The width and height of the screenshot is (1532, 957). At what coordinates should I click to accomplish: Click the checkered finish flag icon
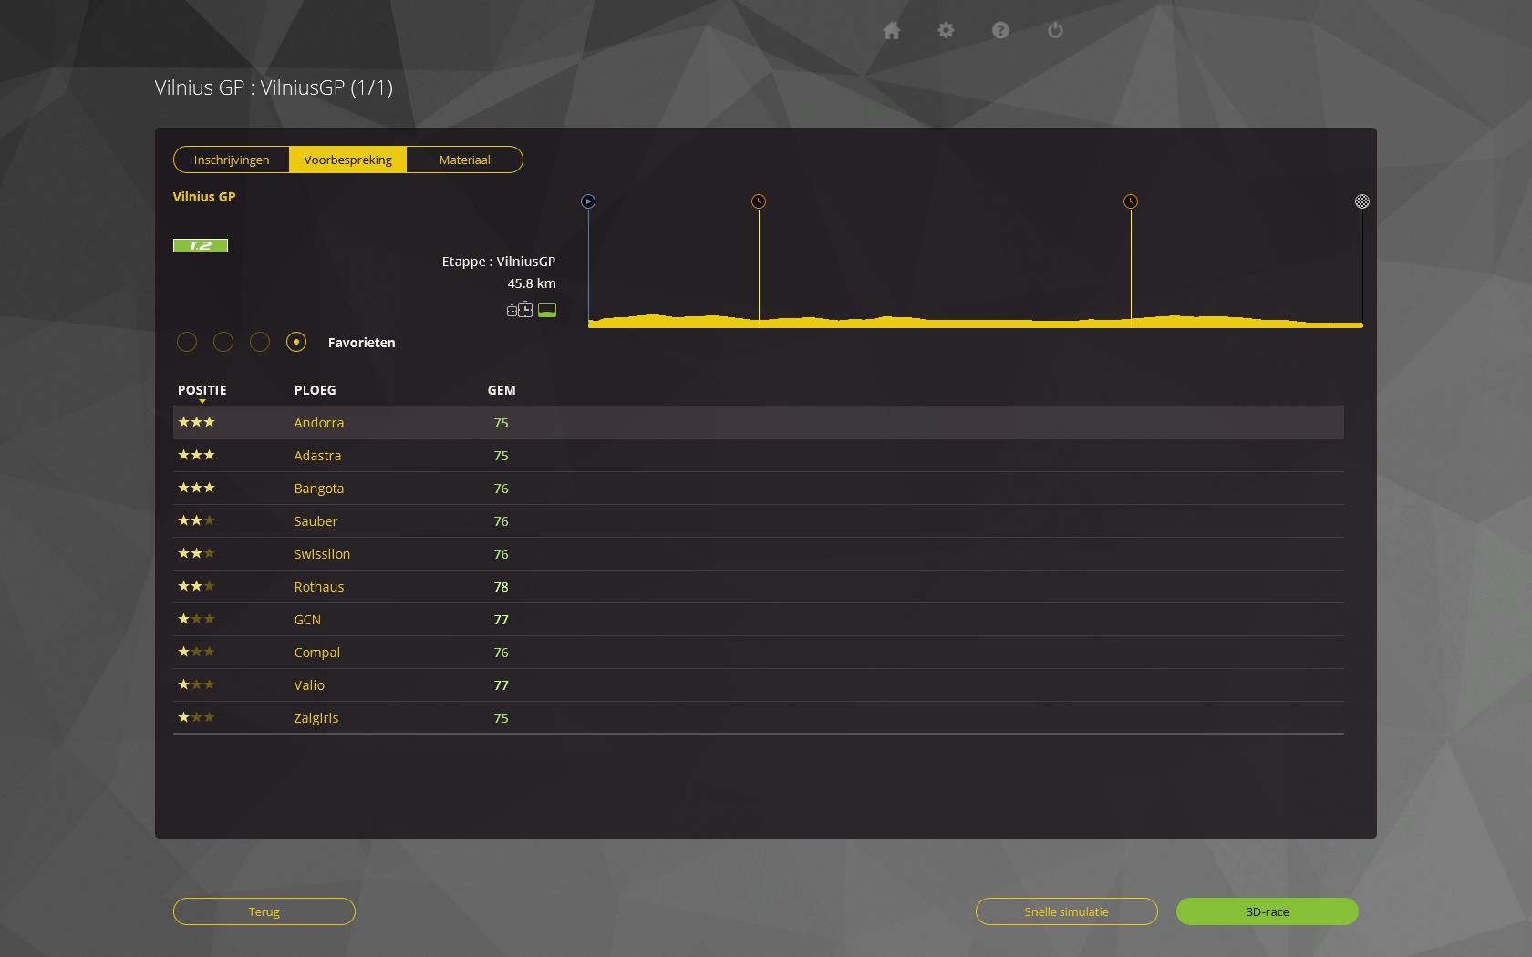[x=1361, y=201]
